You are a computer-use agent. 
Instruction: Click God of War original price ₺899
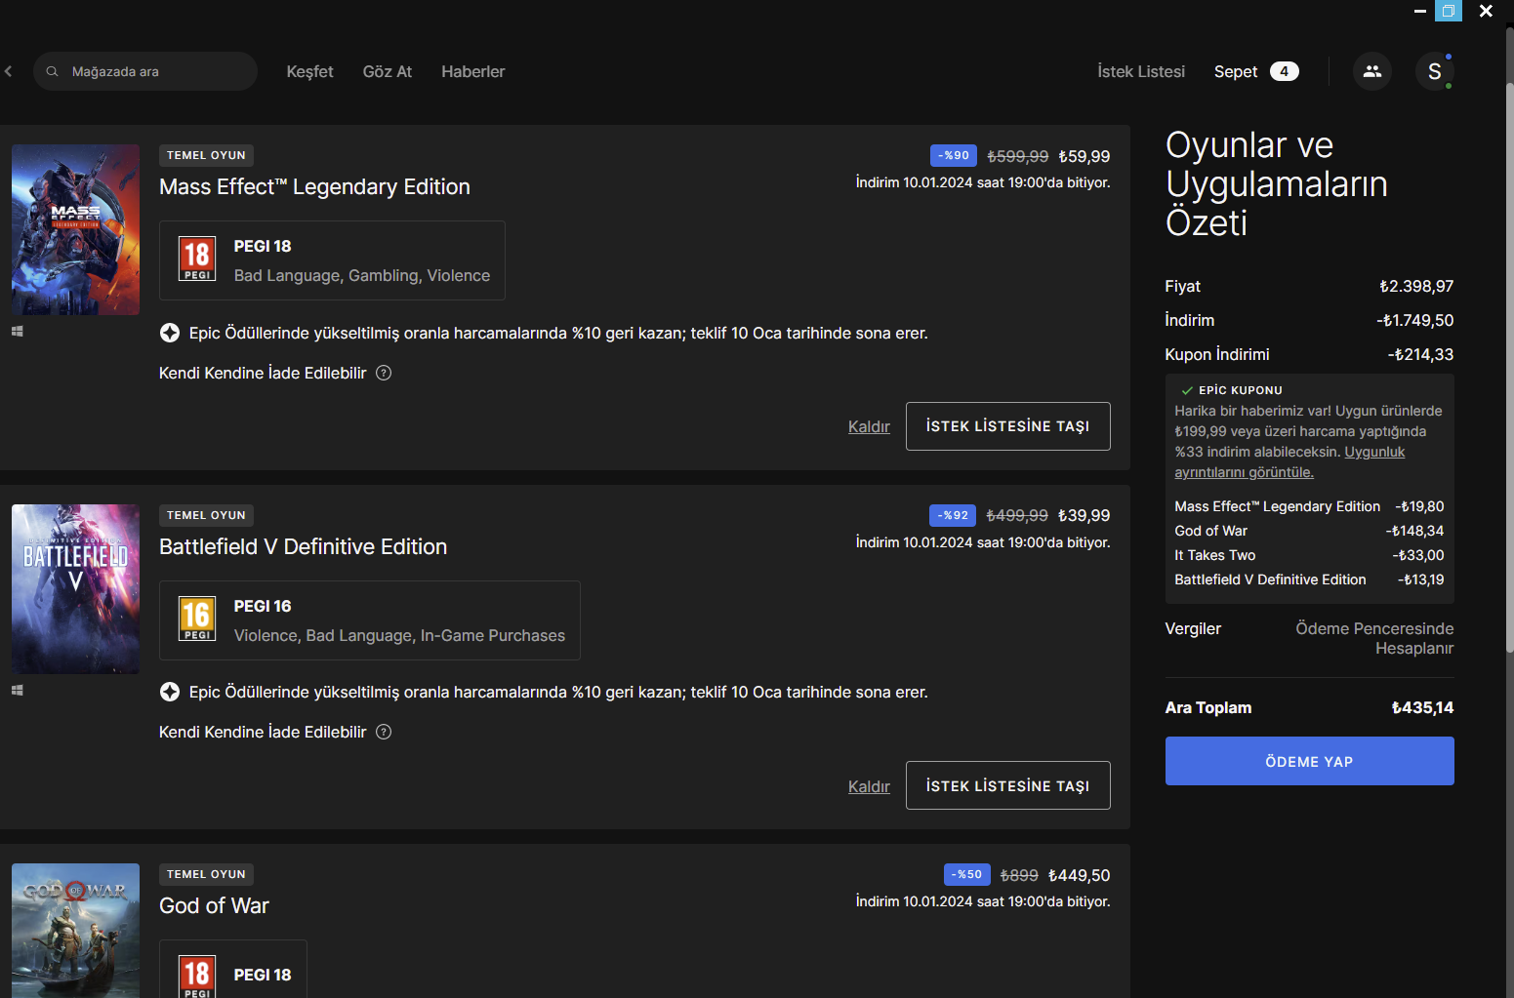(1019, 875)
